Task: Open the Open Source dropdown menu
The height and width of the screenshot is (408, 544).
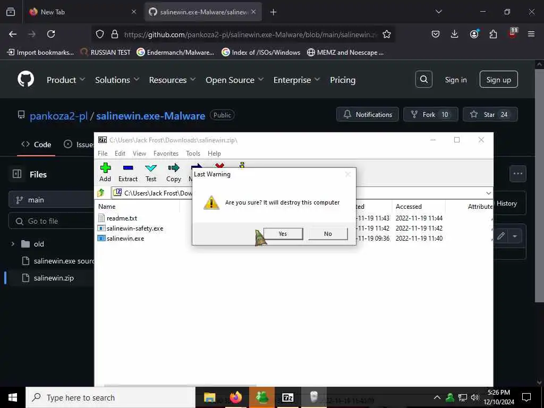Action: click(234, 80)
